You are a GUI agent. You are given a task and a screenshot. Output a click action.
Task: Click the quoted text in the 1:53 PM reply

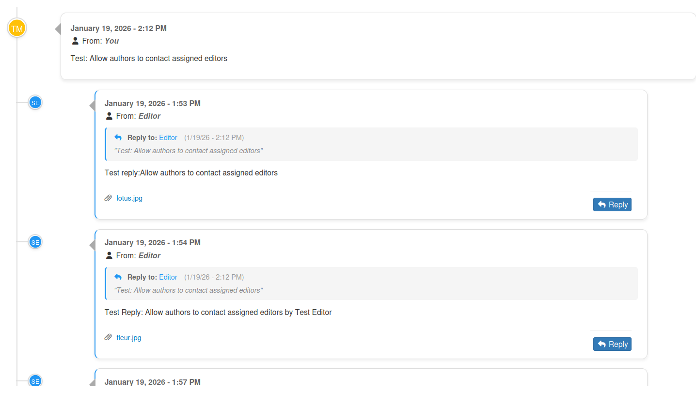pyautogui.click(x=189, y=151)
